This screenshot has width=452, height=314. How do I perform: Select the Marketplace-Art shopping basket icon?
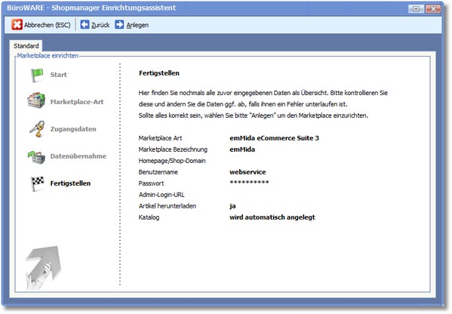coord(36,100)
